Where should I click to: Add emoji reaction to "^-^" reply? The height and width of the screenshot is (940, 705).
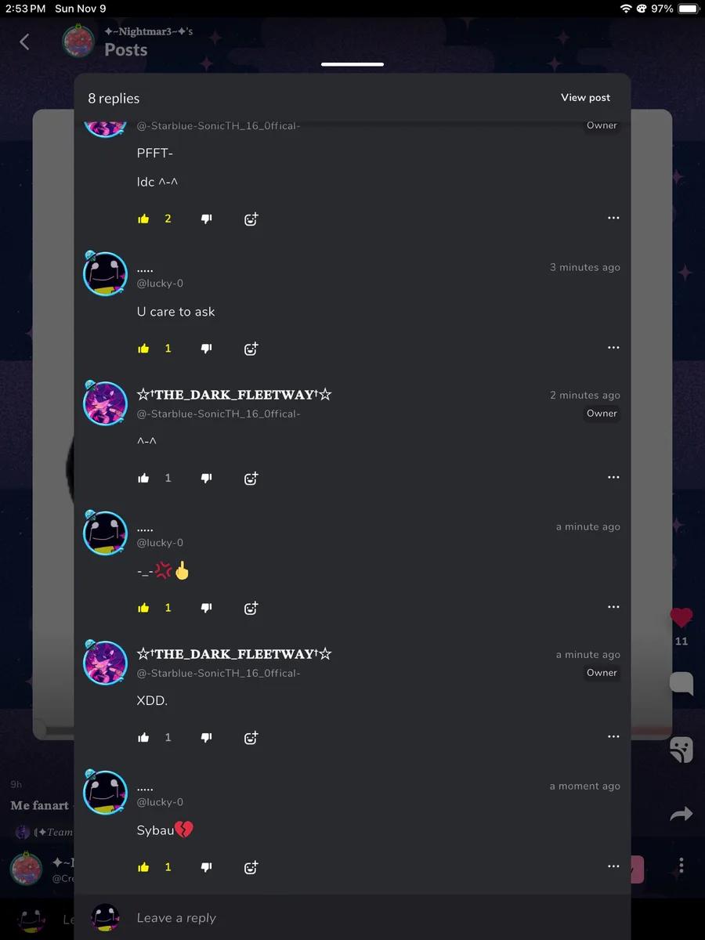point(251,478)
